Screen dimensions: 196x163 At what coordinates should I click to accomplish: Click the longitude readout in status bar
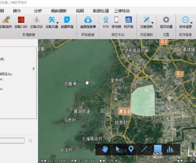pyautogui.click(x=54, y=161)
